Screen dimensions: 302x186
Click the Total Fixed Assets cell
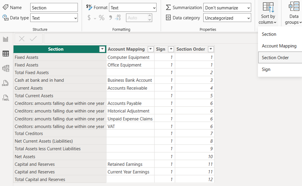point(60,73)
